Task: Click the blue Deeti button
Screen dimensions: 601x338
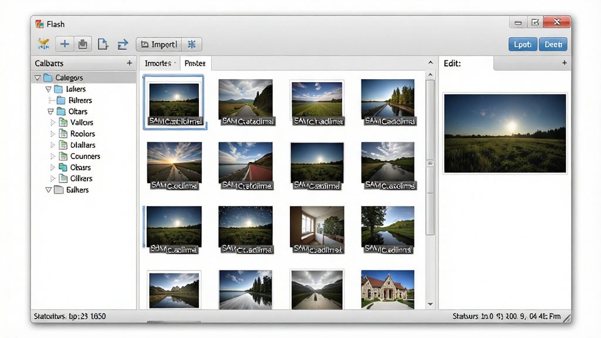Action: click(x=553, y=45)
